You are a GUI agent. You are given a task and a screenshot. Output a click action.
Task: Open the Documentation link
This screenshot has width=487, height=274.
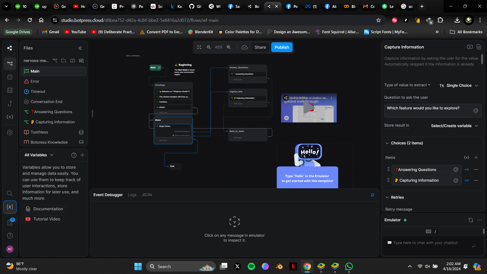(x=44, y=209)
